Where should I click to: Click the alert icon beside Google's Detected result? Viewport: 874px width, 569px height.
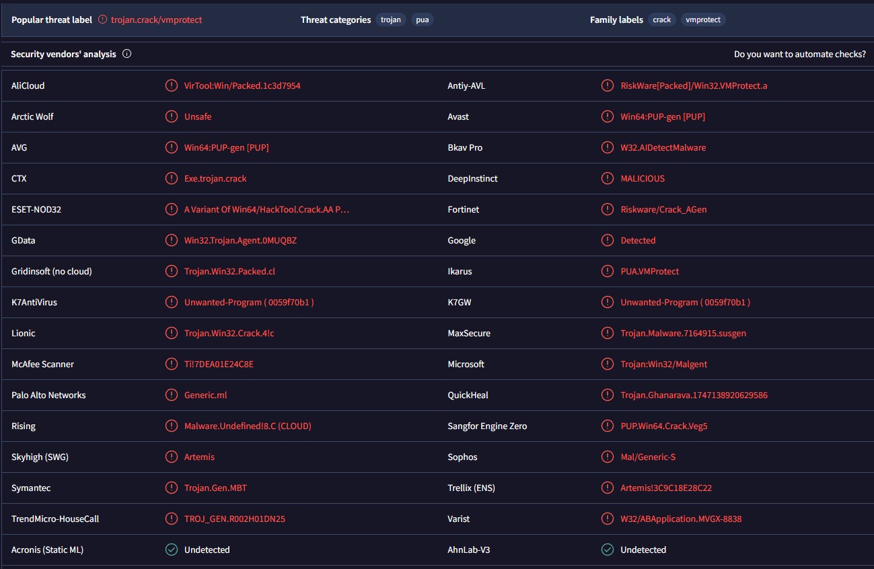[x=608, y=240]
